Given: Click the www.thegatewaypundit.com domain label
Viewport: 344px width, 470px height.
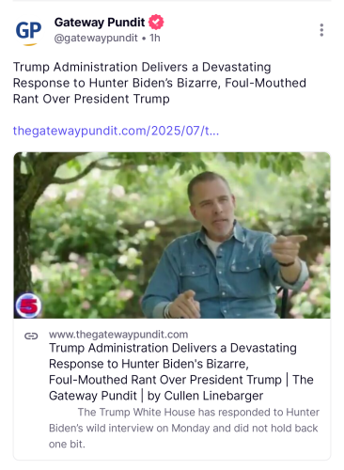Looking at the screenshot, I should 118,335.
